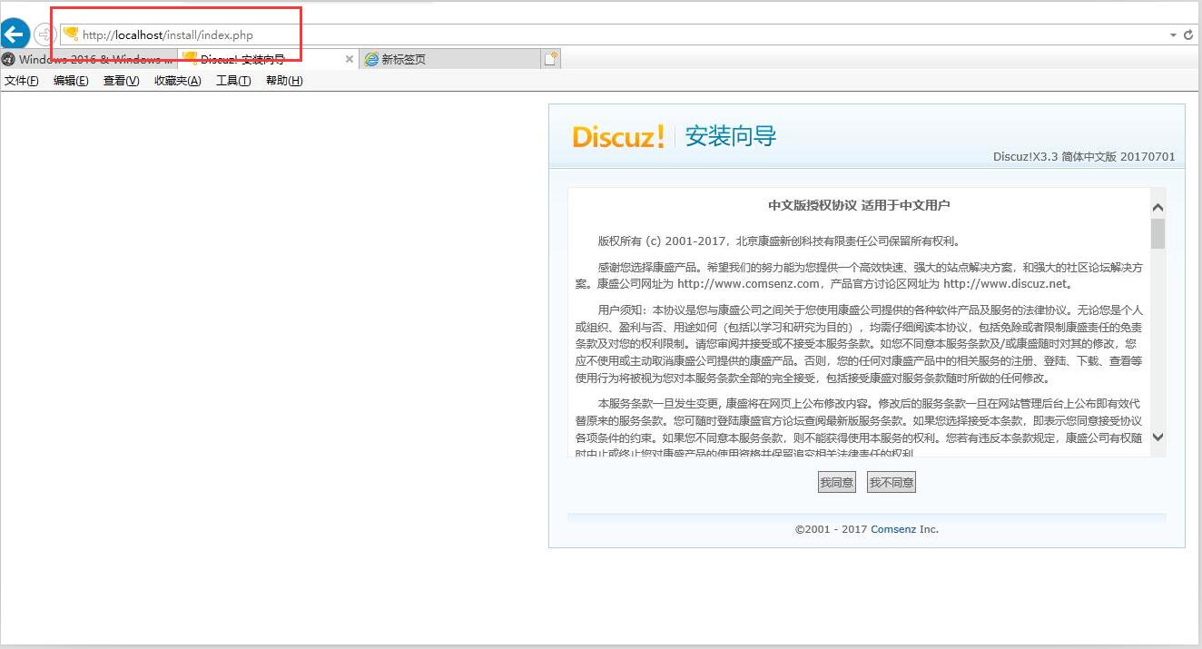Switch to the 新标签页 tab

tap(449, 59)
